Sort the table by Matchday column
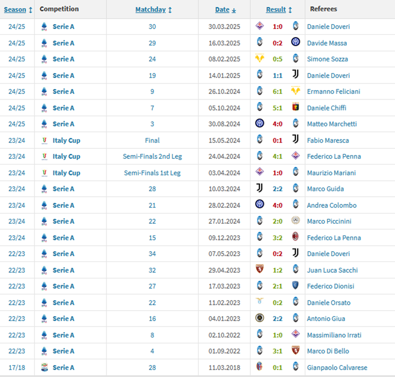The height and width of the screenshot is (377, 395). click(x=153, y=9)
